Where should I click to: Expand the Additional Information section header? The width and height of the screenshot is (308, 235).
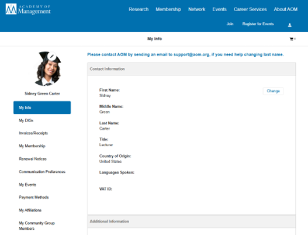[x=192, y=222]
